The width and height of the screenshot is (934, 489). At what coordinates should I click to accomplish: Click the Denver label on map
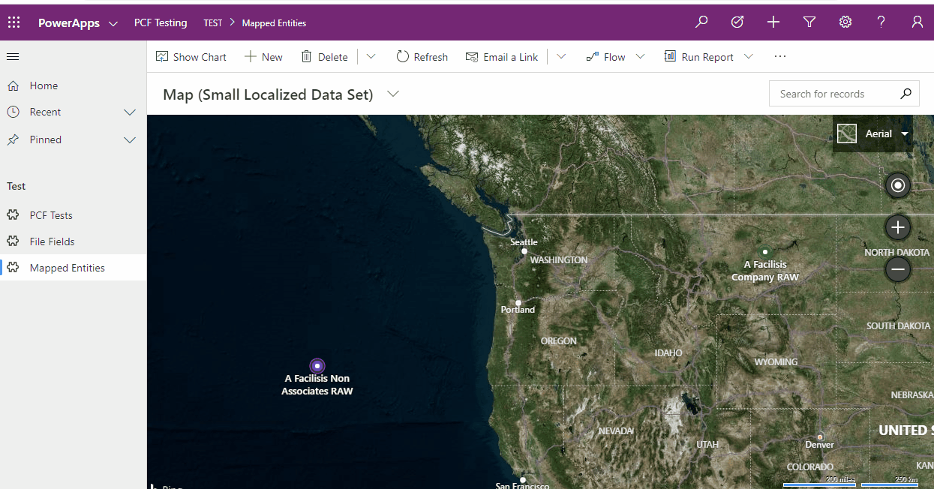point(819,444)
